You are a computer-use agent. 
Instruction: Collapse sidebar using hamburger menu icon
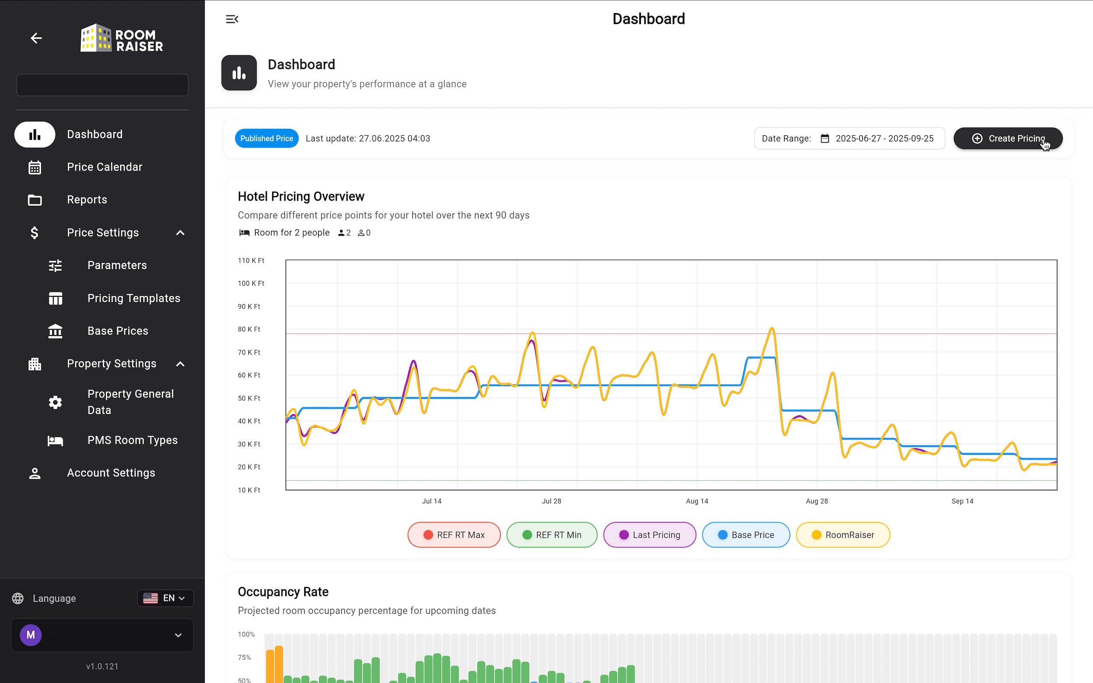click(x=232, y=19)
